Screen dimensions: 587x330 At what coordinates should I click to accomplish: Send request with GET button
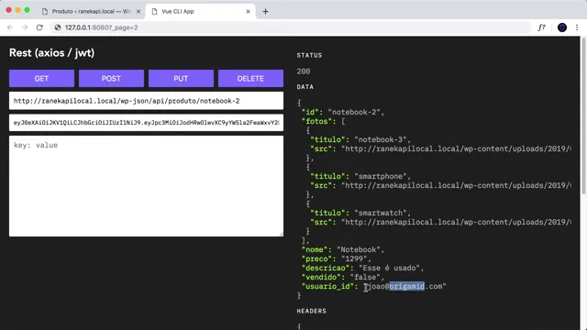coord(41,79)
